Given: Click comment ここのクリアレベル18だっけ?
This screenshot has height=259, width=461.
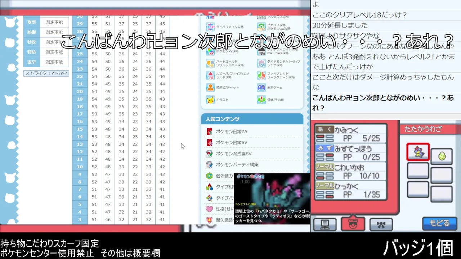Looking at the screenshot, I should (x=359, y=15).
